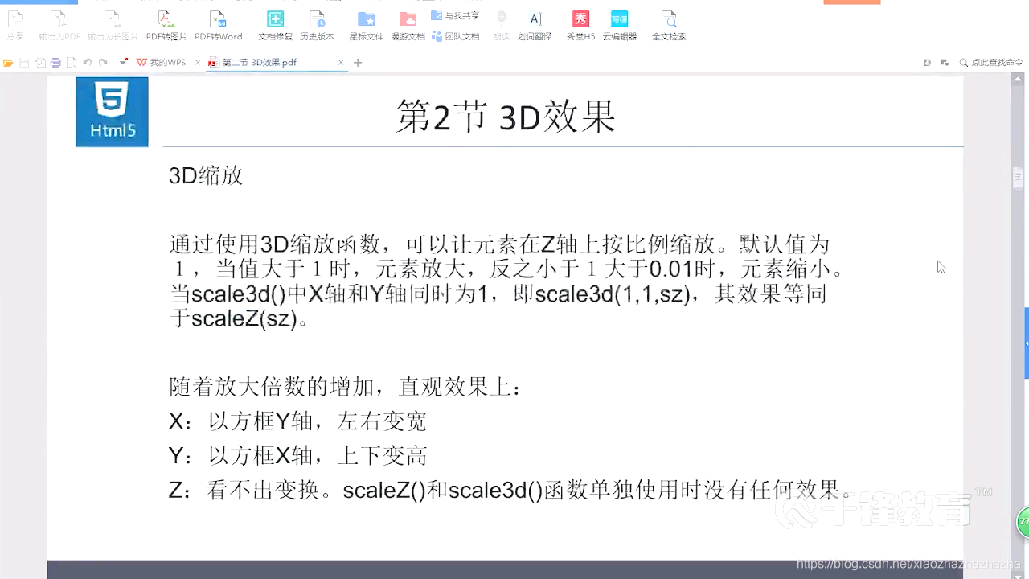Open 历史版本 history versions

click(x=317, y=25)
